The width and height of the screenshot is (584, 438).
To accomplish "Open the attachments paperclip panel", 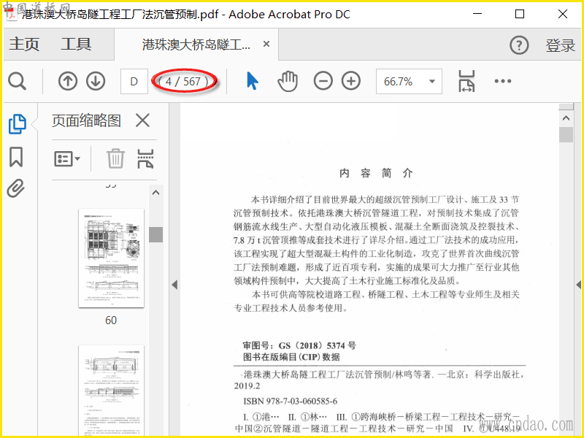I will [16, 188].
